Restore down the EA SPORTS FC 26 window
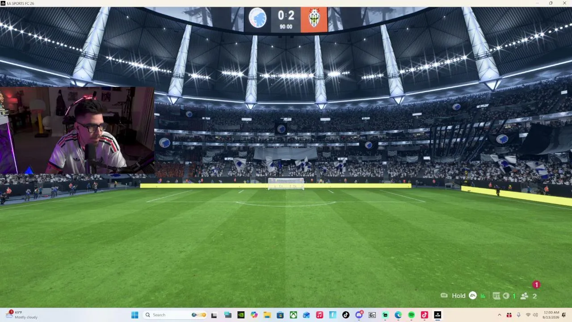572x322 pixels. point(551,3)
